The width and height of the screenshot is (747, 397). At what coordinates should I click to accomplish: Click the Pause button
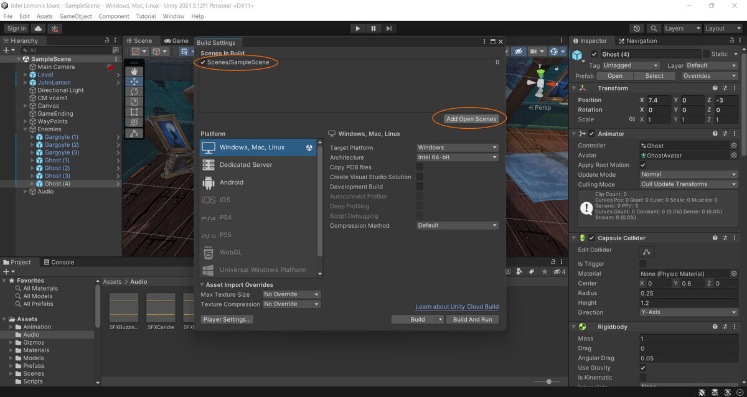(374, 29)
